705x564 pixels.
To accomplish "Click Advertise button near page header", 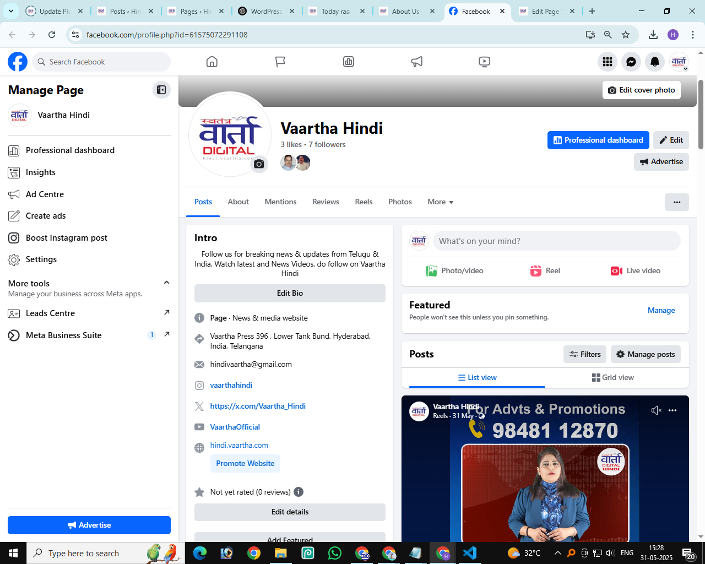I will [x=661, y=161].
